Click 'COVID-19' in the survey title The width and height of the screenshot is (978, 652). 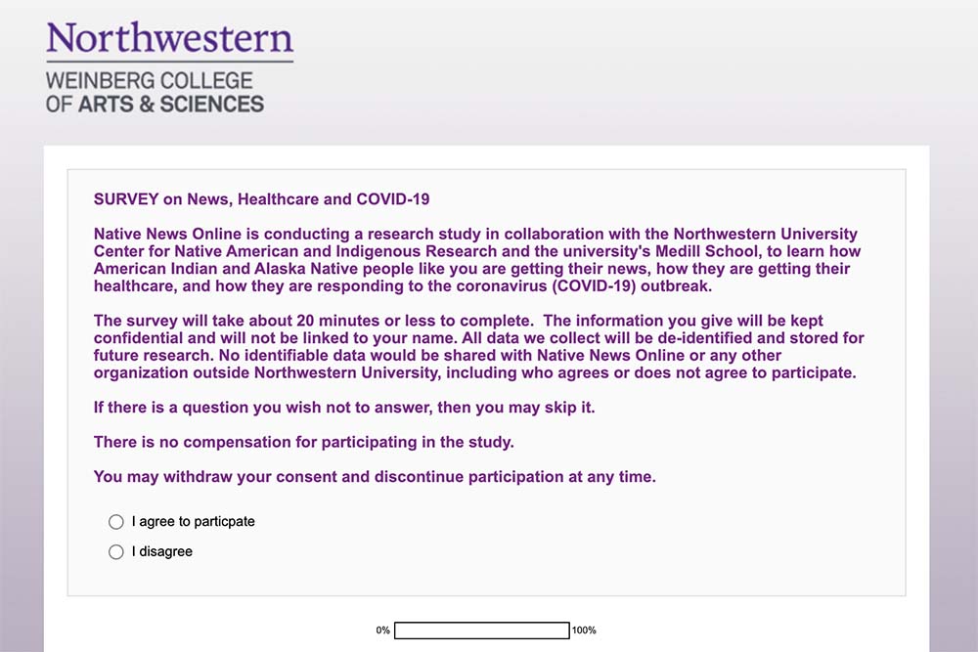393,199
